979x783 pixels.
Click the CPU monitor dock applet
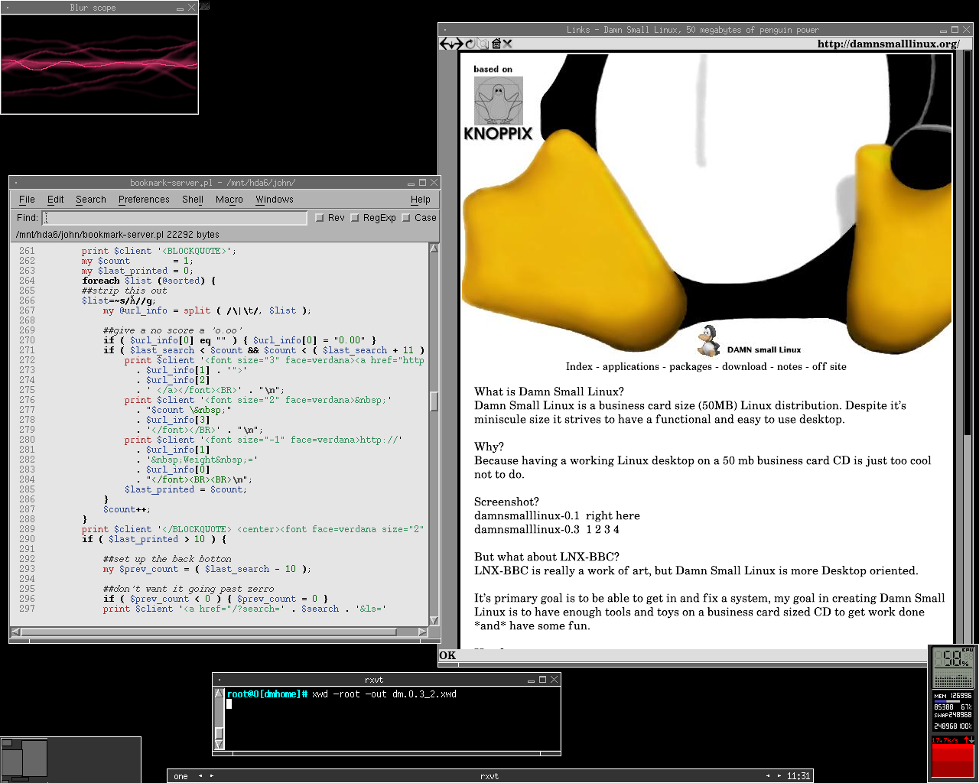953,668
